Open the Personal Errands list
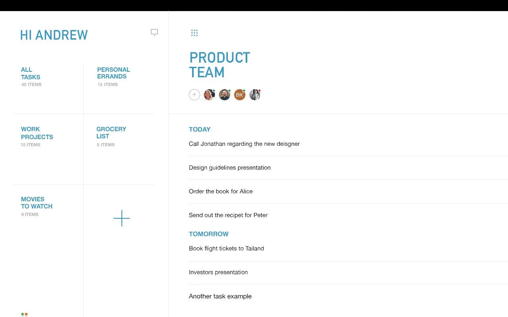 114,73
